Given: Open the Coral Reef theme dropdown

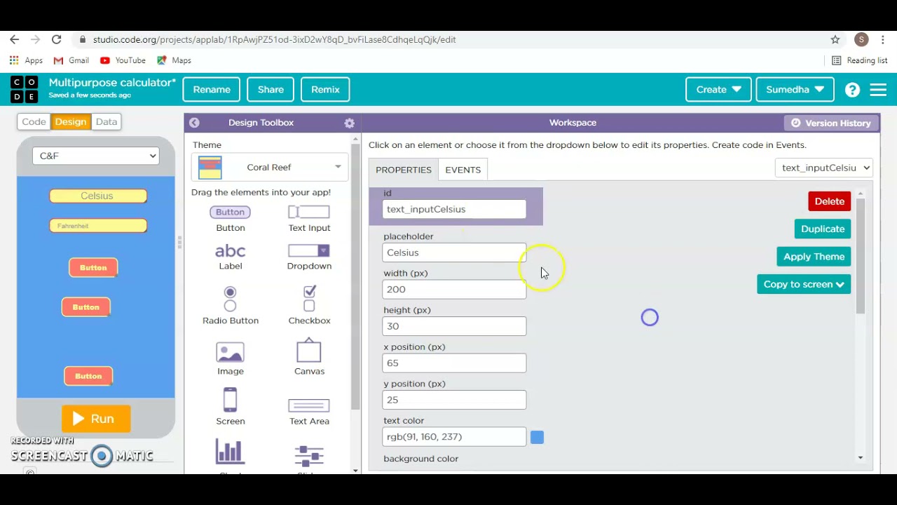Looking at the screenshot, I should click(x=270, y=167).
